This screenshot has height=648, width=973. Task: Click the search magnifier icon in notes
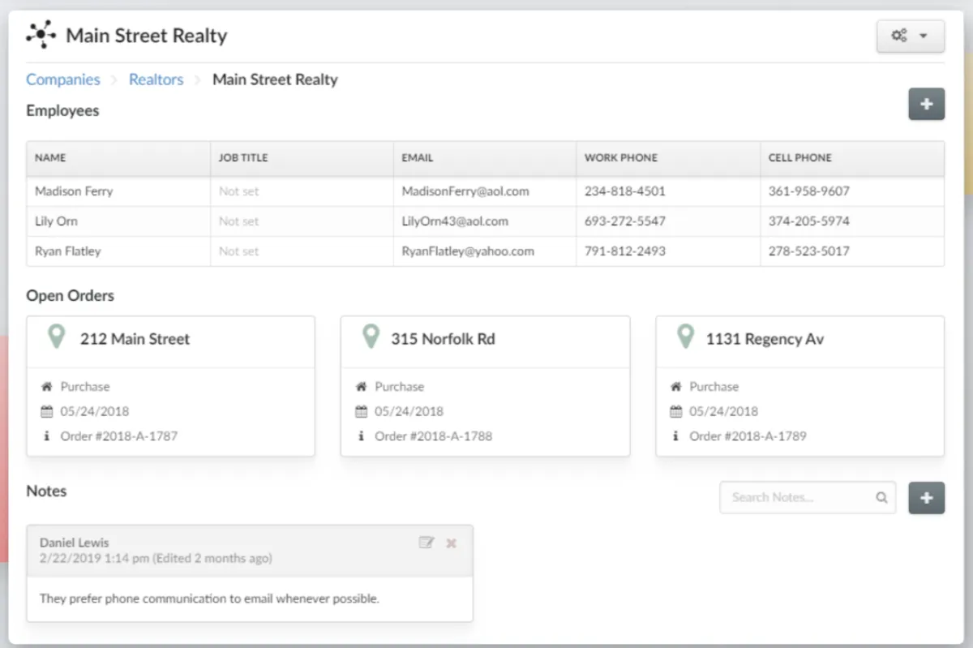tap(881, 498)
